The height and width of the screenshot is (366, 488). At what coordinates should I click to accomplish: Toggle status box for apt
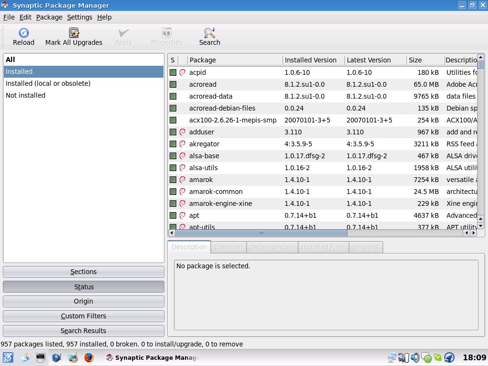click(x=173, y=215)
